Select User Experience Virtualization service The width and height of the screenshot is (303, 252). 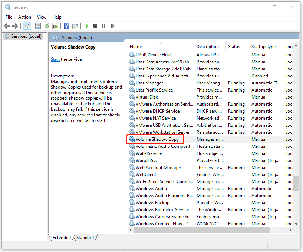tap(211, 76)
